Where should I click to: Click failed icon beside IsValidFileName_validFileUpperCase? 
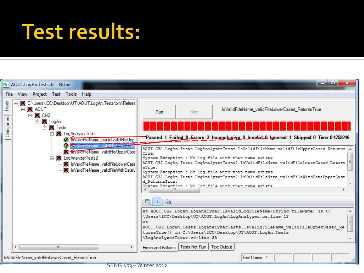coord(66,152)
